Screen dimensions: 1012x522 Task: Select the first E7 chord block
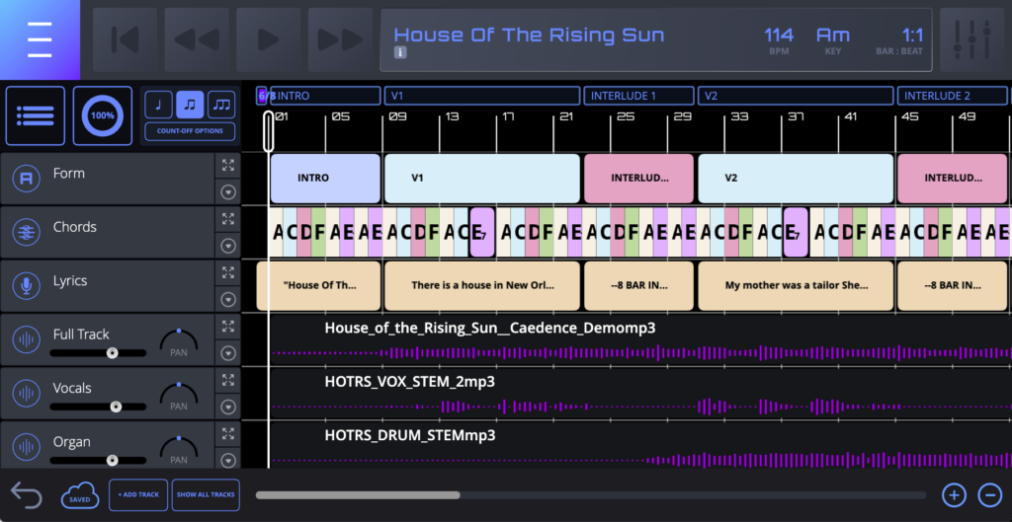click(x=482, y=232)
